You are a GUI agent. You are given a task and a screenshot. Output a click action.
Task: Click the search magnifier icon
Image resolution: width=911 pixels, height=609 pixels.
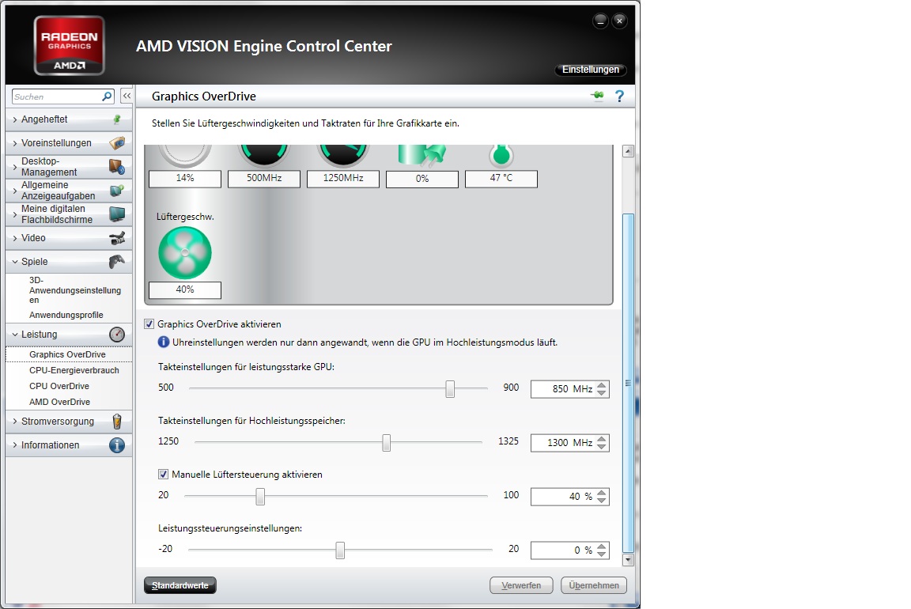point(107,96)
